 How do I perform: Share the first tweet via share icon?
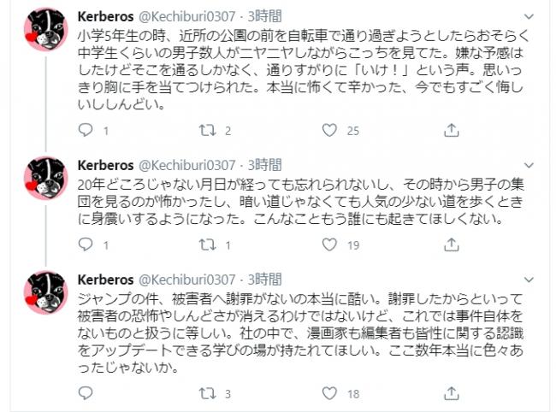[451, 131]
